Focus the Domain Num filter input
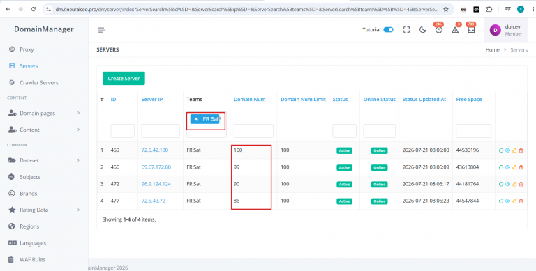Screen dimensions: 536x271 coord(253,131)
